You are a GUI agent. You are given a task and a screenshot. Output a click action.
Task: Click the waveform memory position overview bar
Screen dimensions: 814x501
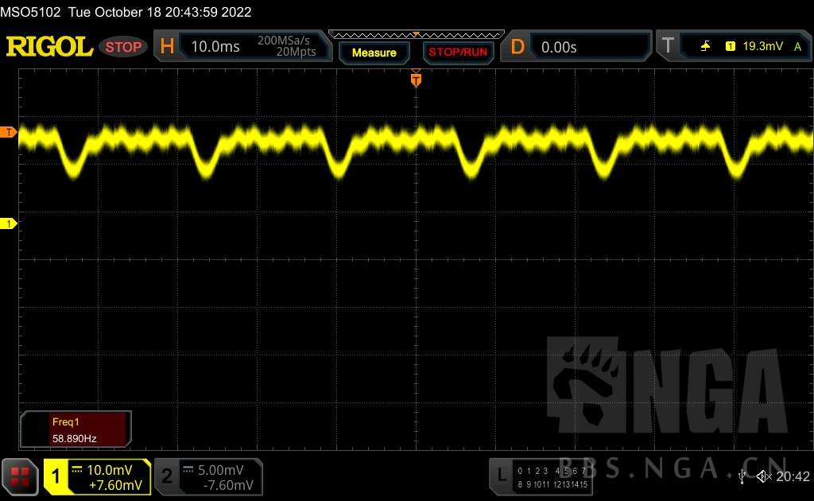(x=416, y=34)
